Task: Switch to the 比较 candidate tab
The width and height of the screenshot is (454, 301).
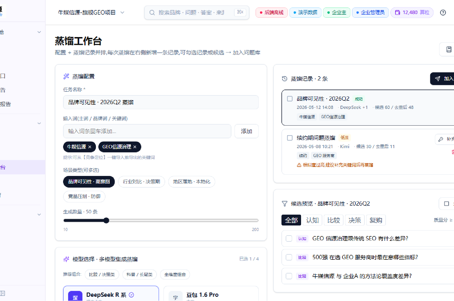Action: (334, 220)
